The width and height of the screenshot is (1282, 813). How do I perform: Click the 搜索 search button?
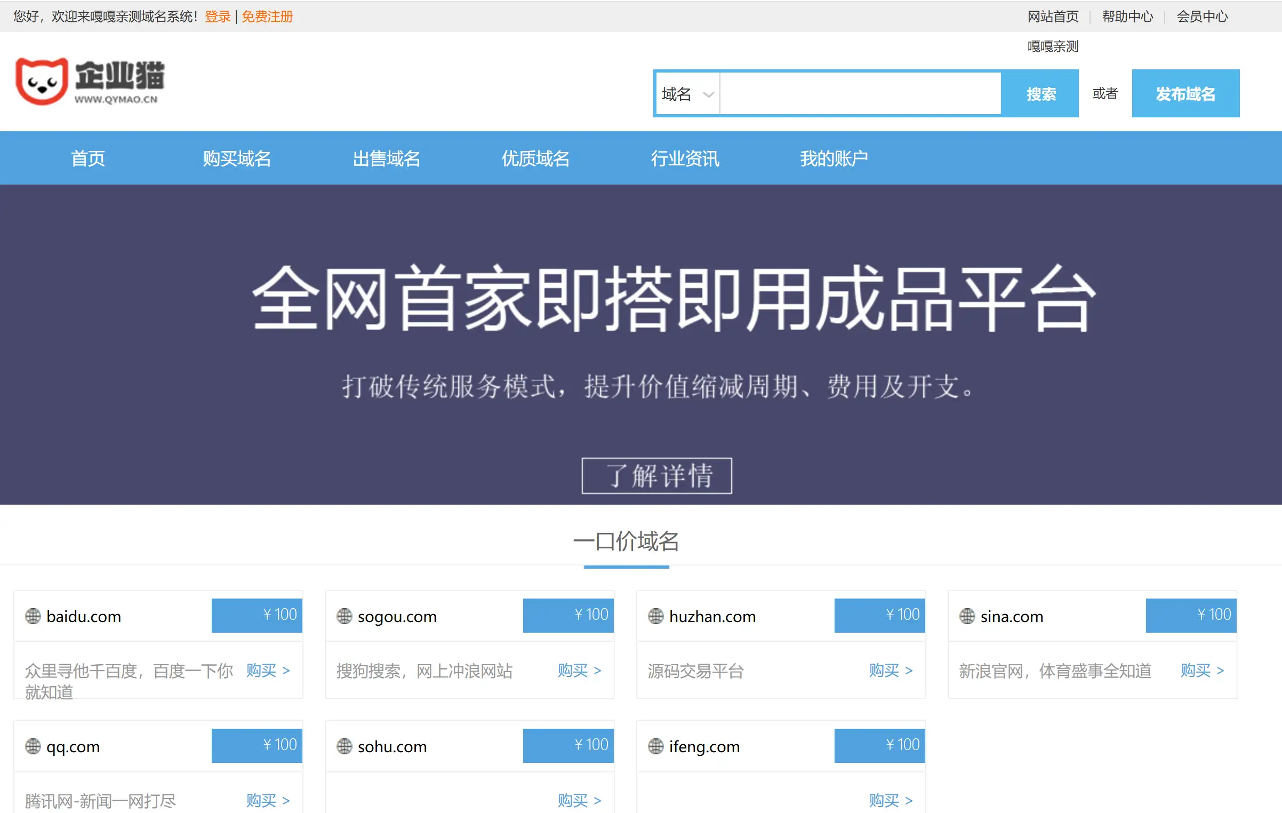point(1040,93)
